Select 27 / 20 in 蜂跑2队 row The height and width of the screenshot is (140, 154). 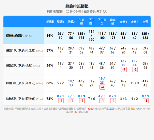71,66
